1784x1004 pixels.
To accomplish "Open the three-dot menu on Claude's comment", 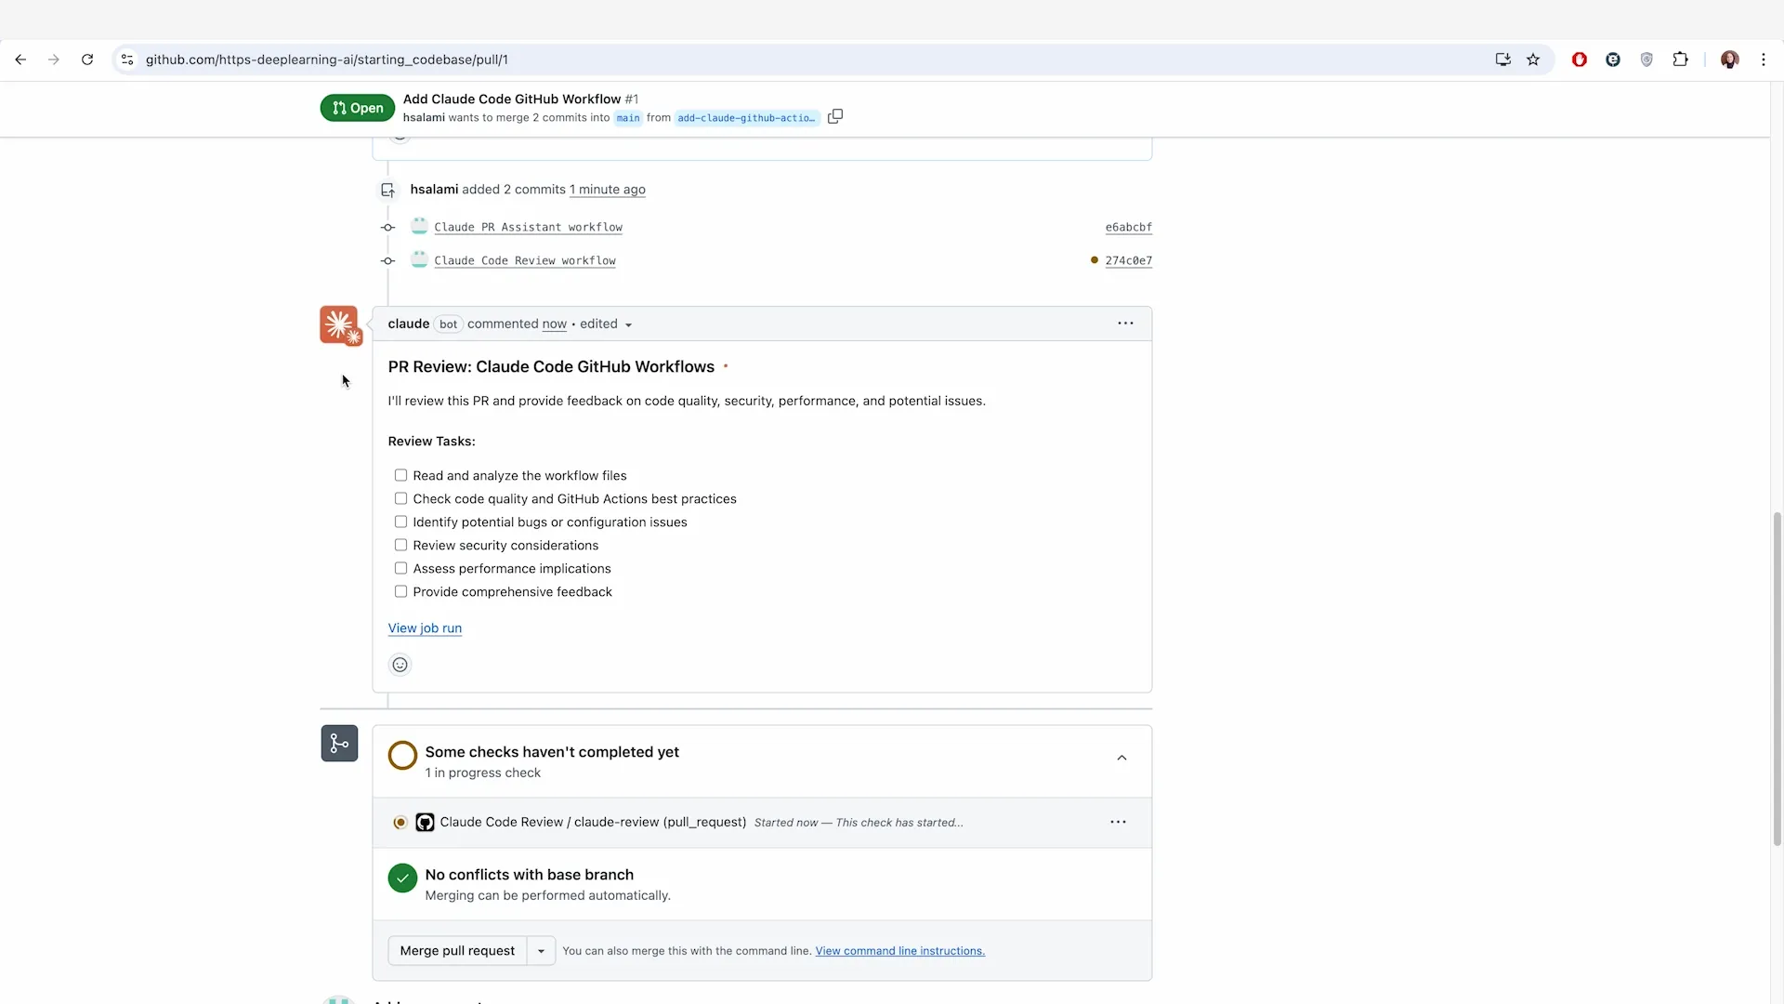I will pyautogui.click(x=1125, y=324).
